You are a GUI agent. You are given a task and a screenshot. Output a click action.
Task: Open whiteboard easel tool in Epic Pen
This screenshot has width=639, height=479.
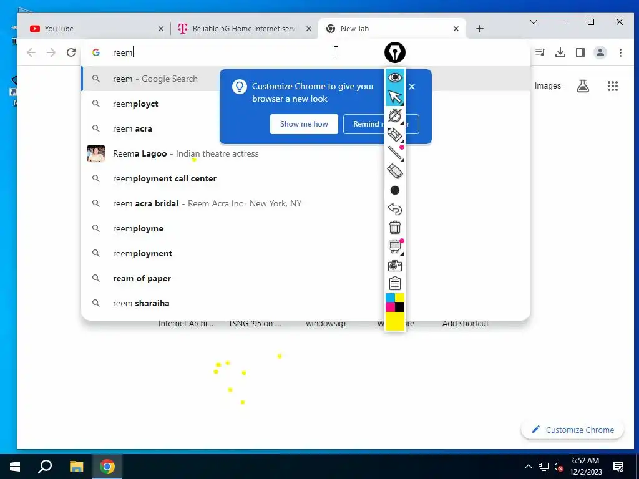394,246
